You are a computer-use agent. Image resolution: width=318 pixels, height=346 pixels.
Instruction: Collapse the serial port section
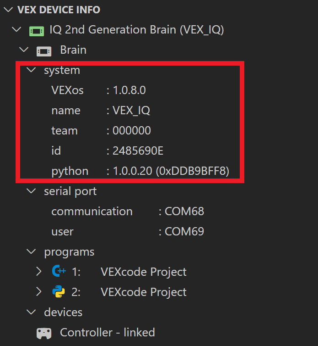31,191
